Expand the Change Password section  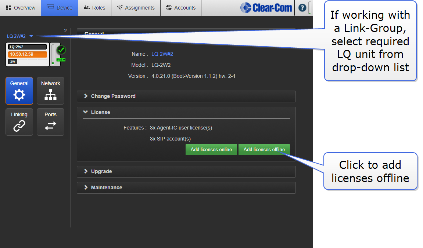point(113,96)
